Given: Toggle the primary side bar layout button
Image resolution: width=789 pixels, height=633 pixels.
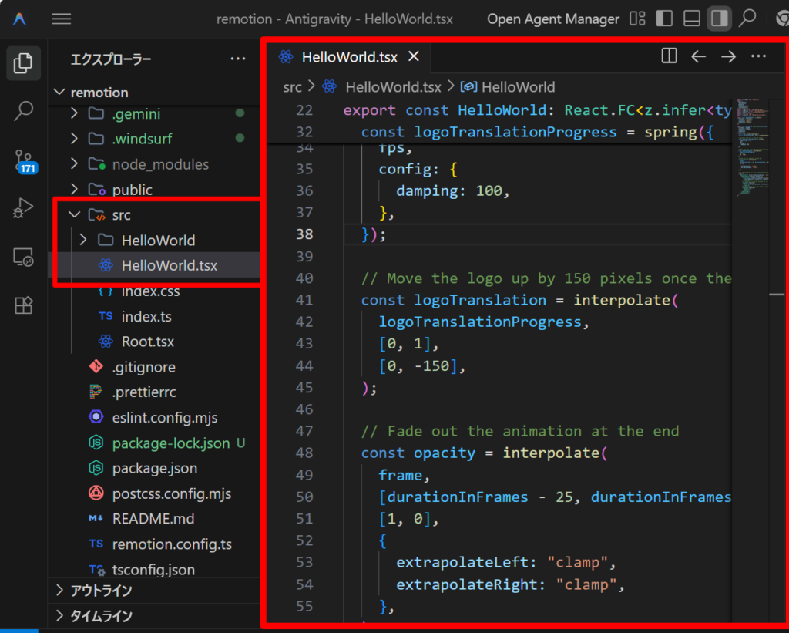Looking at the screenshot, I should coord(664,19).
